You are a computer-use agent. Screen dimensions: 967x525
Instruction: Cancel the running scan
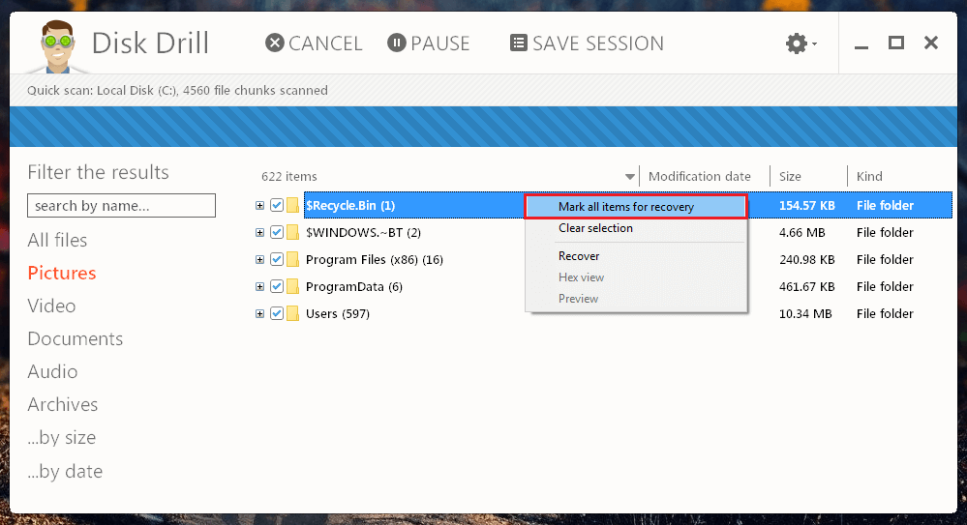click(314, 44)
